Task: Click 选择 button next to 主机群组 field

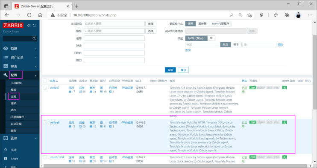Action: point(151,23)
